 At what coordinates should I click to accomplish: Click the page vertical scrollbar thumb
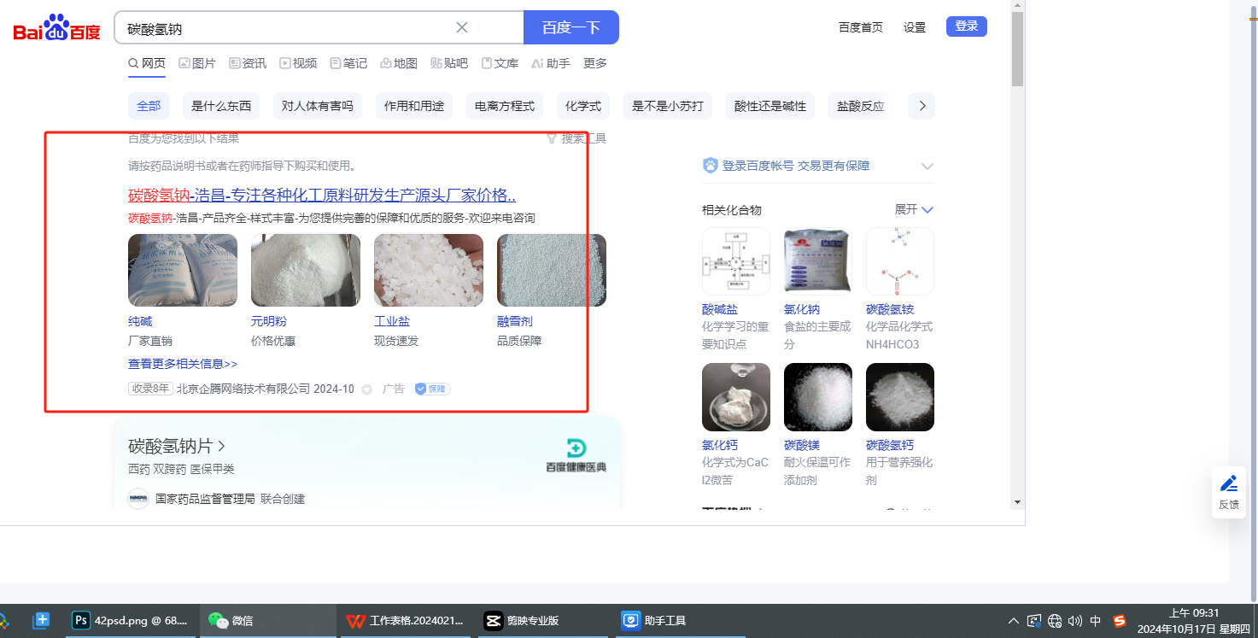[x=1016, y=50]
